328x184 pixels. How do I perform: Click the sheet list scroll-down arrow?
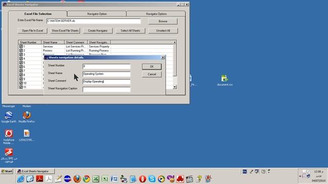[x=175, y=87]
